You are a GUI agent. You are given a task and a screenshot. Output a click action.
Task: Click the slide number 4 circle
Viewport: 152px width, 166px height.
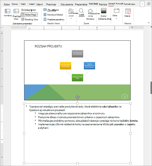(x=125, y=97)
